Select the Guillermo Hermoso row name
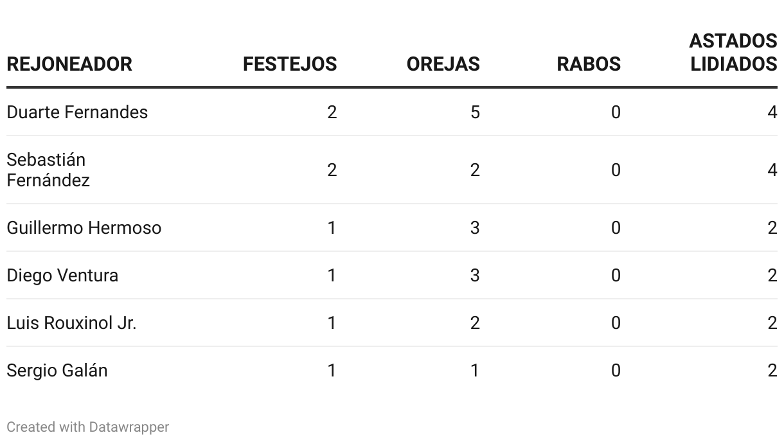 point(84,228)
